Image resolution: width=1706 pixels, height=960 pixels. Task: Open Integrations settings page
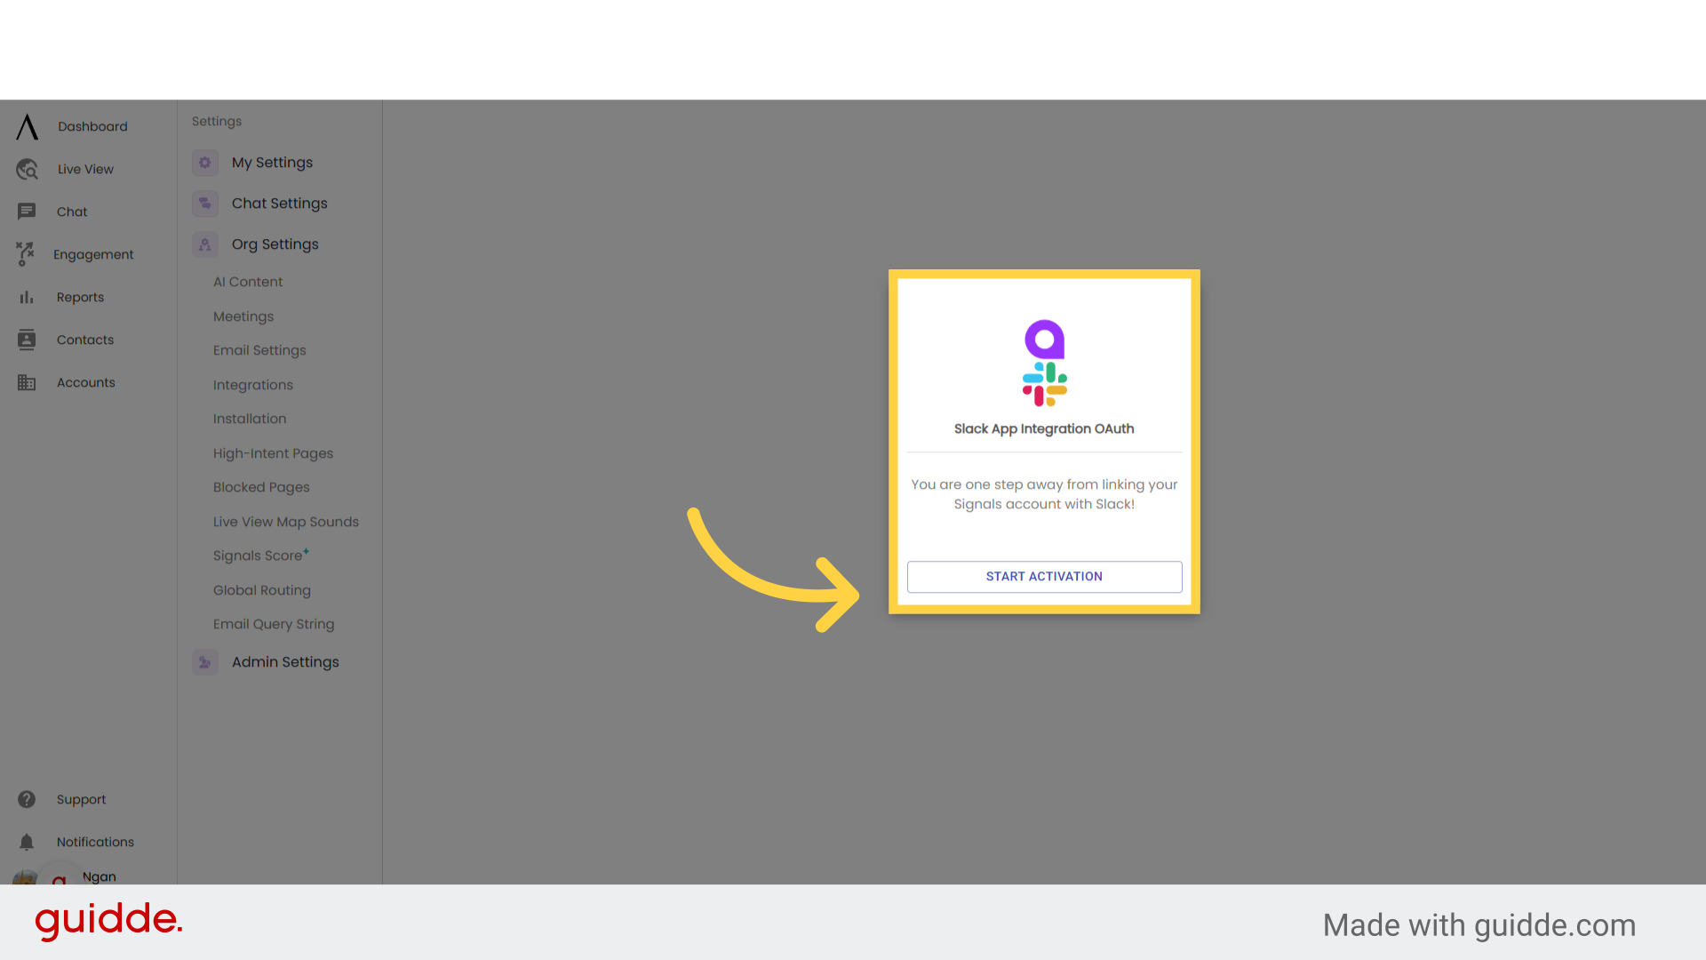(x=253, y=385)
